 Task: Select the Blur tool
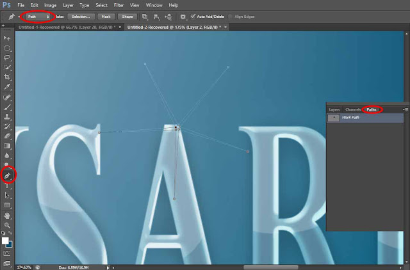[7, 156]
